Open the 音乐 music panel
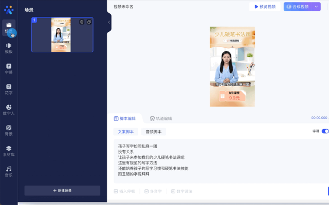Image resolution: width=329 pixels, height=205 pixels. (x=9, y=172)
